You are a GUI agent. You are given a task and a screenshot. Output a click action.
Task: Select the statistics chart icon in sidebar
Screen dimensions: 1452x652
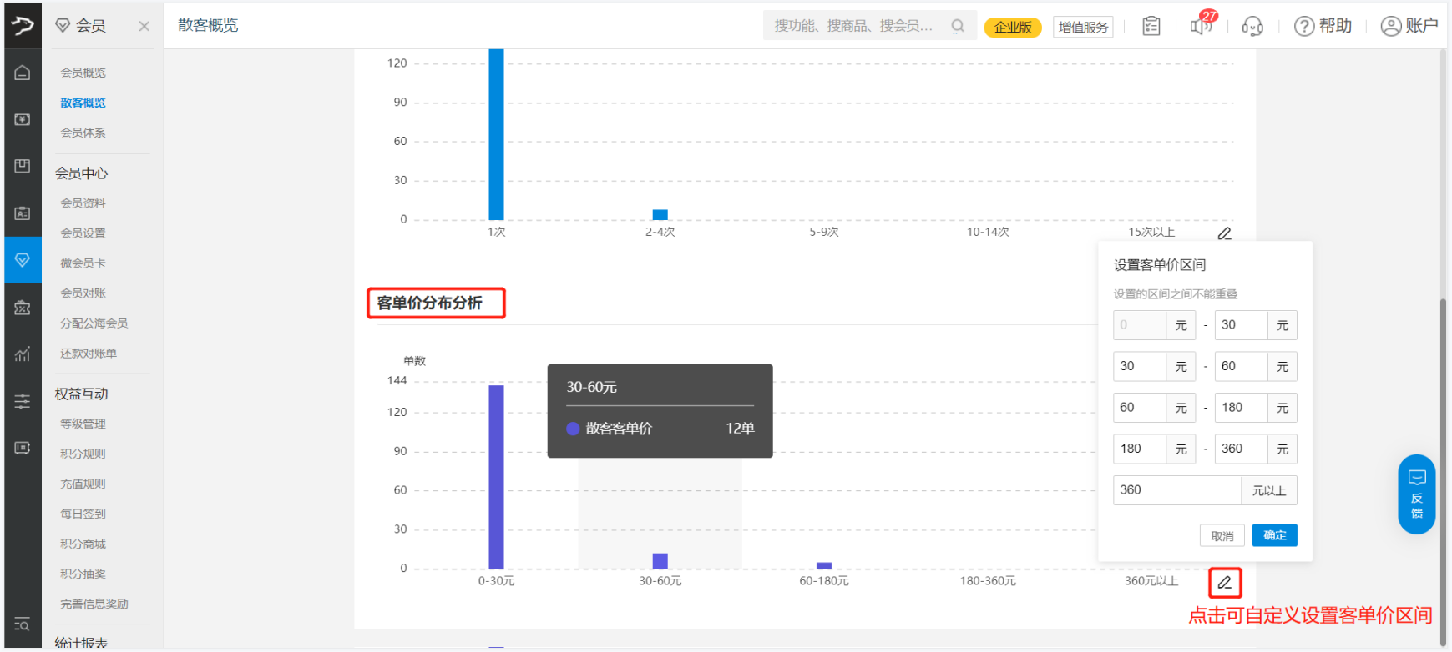23,354
